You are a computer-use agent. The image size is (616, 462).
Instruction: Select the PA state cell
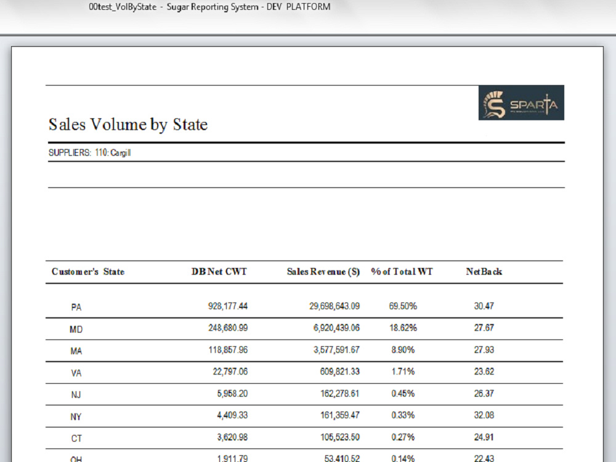pyautogui.click(x=76, y=307)
